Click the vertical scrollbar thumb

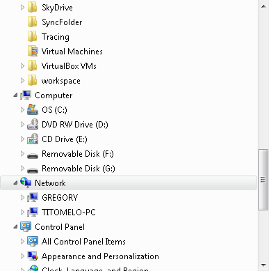tap(263, 180)
